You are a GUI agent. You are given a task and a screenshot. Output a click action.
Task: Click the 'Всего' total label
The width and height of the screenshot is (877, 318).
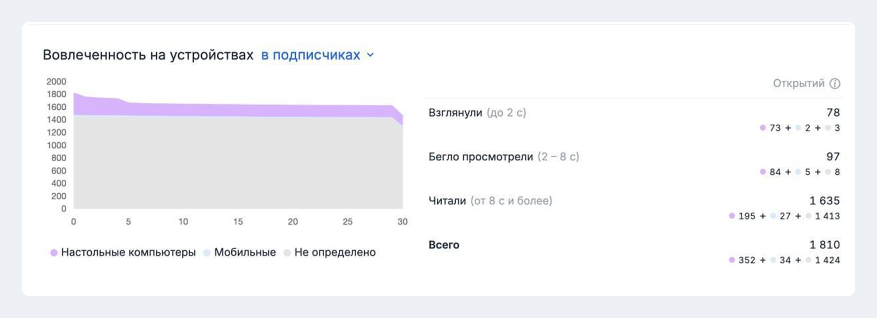click(x=444, y=245)
